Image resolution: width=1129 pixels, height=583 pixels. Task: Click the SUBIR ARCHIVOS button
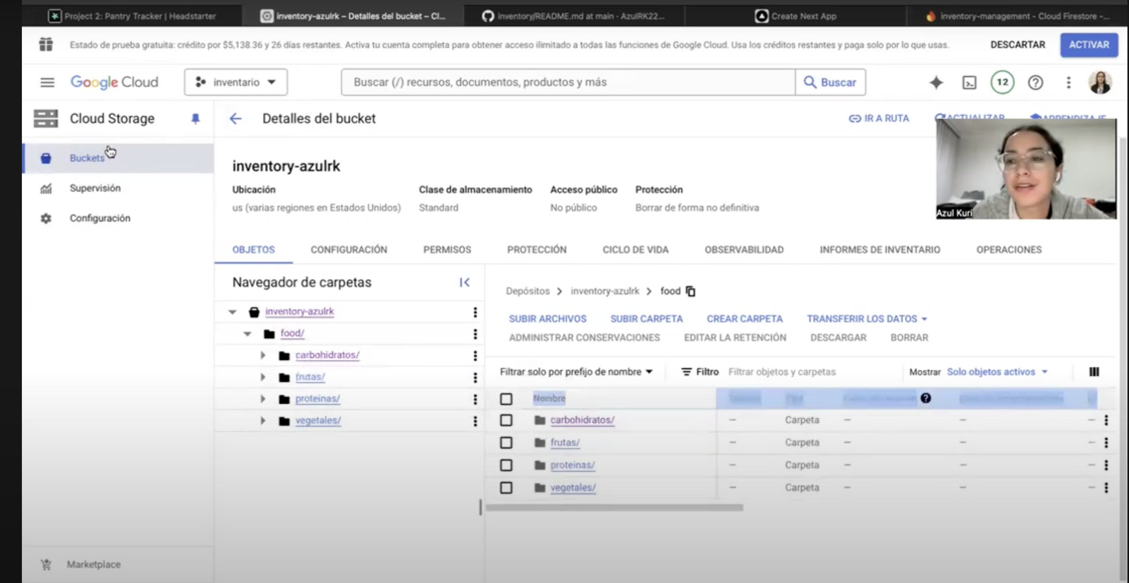(547, 319)
